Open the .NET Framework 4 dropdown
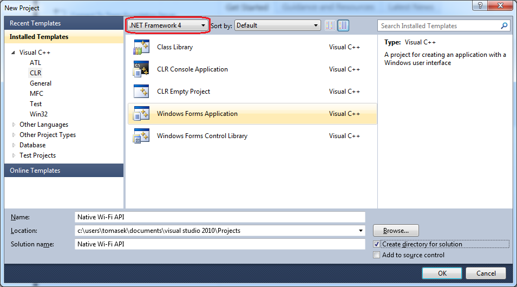517x287 pixels. click(167, 25)
